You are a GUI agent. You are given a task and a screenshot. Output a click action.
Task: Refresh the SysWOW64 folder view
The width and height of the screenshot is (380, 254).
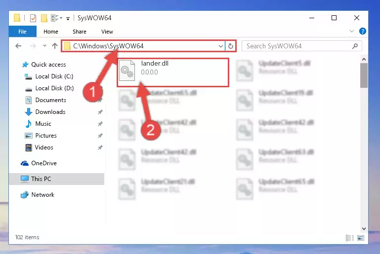[x=230, y=46]
